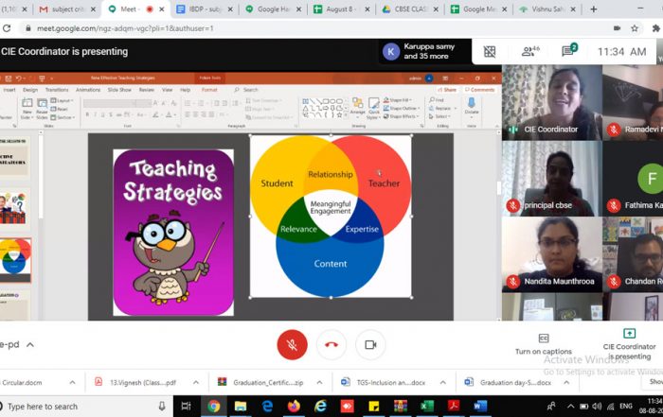This screenshot has height=417, width=663.
Task: Open the volume control in system tray
Action: click(x=597, y=406)
